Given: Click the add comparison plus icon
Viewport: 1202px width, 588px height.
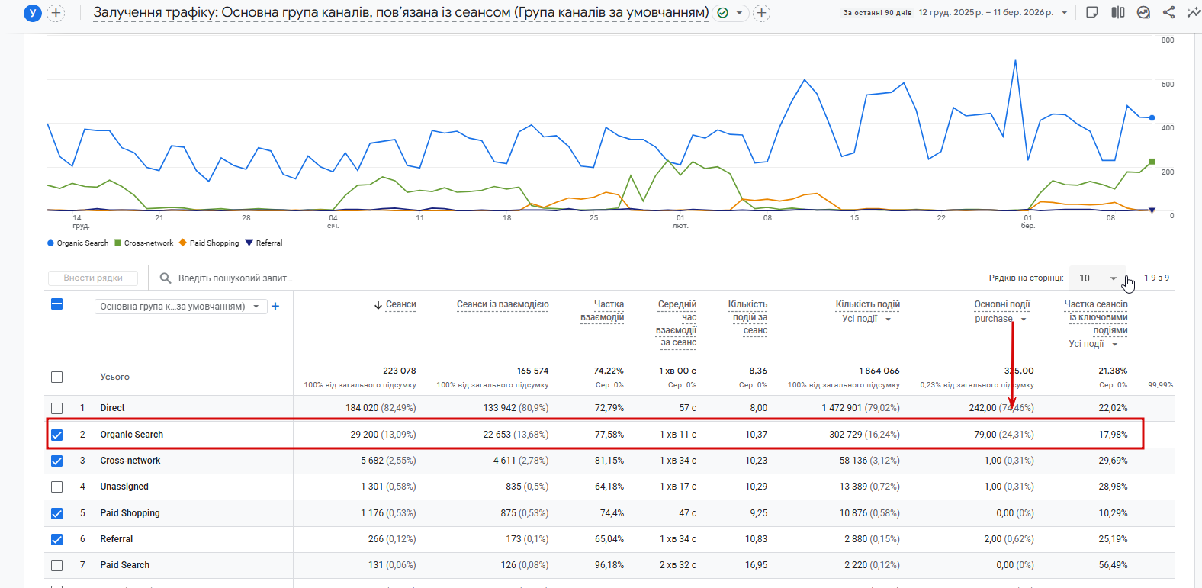Looking at the screenshot, I should coord(56,13).
